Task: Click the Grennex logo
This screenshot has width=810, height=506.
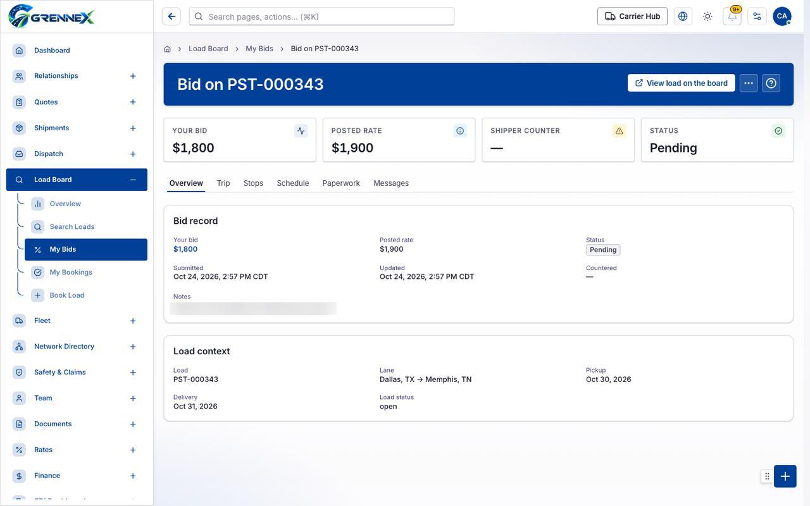Action: click(52, 16)
